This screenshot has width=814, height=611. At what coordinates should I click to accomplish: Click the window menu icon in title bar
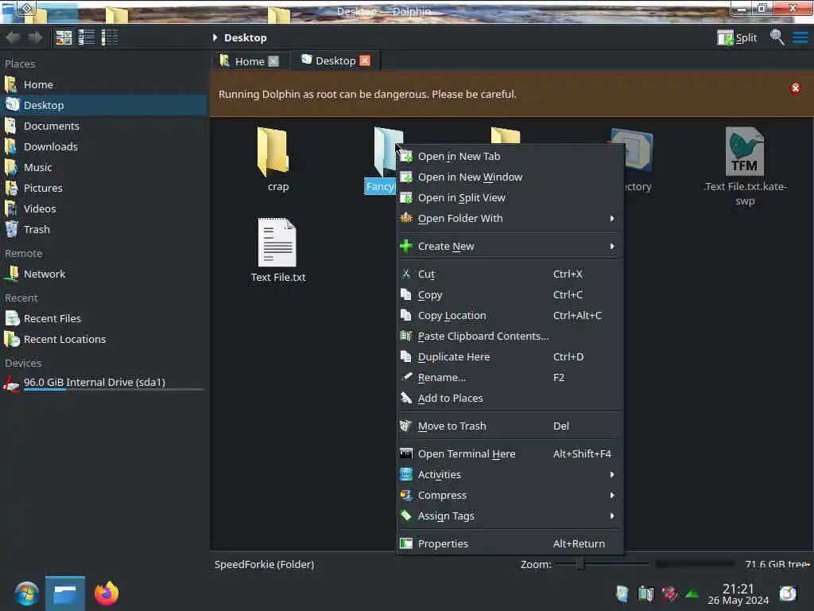pos(26,8)
